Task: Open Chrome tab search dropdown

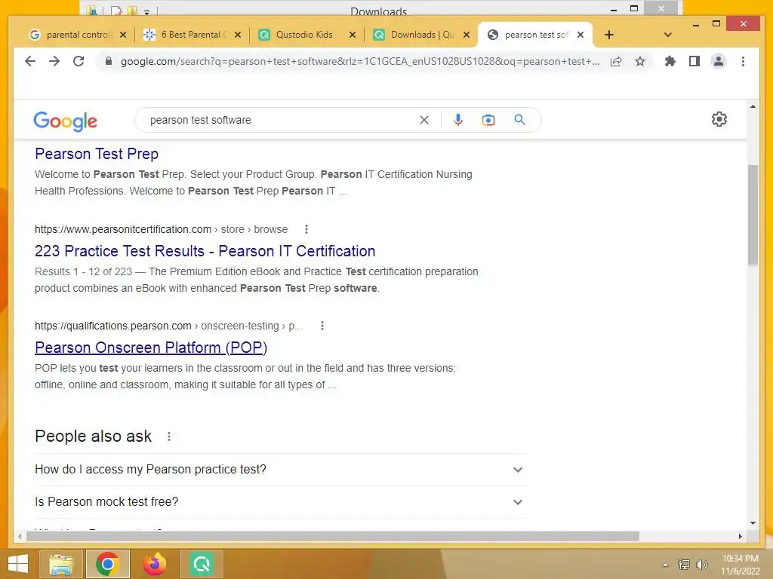Action: 668,35
